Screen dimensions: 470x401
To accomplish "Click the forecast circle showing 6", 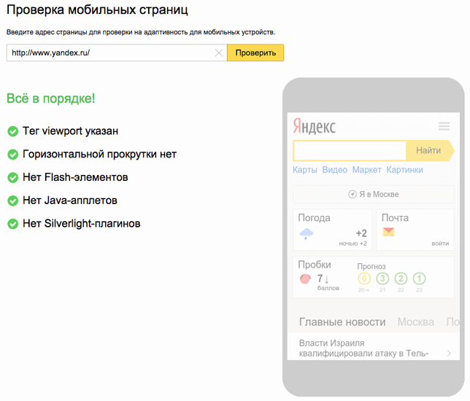I will pyautogui.click(x=364, y=279).
